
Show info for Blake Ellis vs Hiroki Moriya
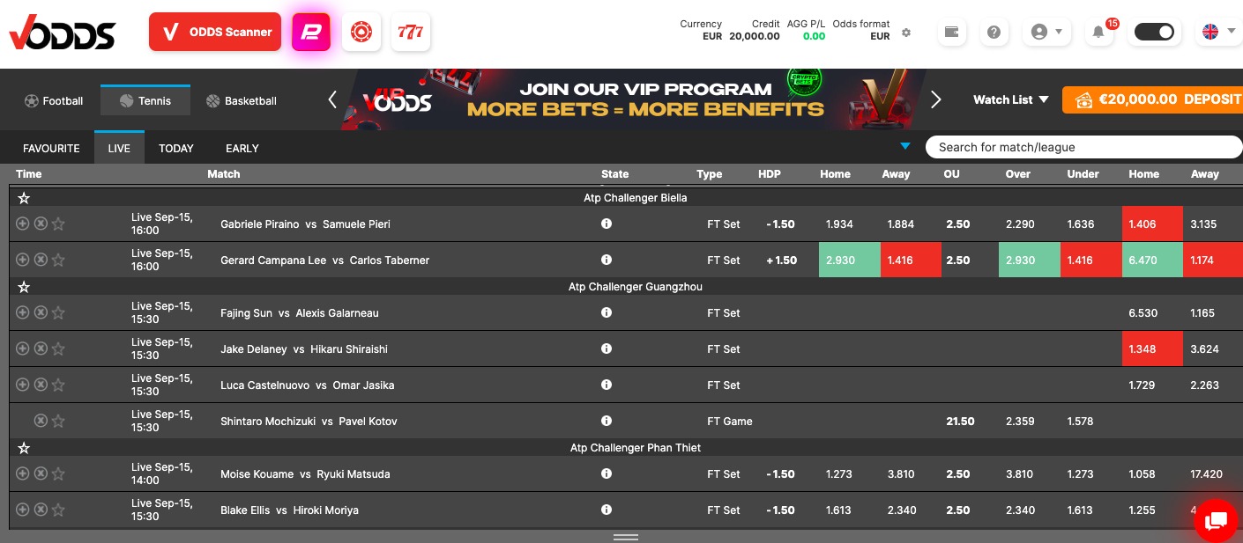coord(607,510)
